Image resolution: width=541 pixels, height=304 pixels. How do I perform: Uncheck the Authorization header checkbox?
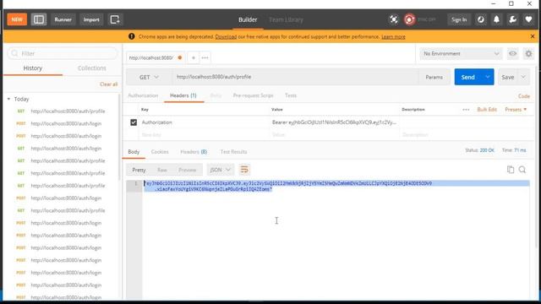[x=134, y=122]
